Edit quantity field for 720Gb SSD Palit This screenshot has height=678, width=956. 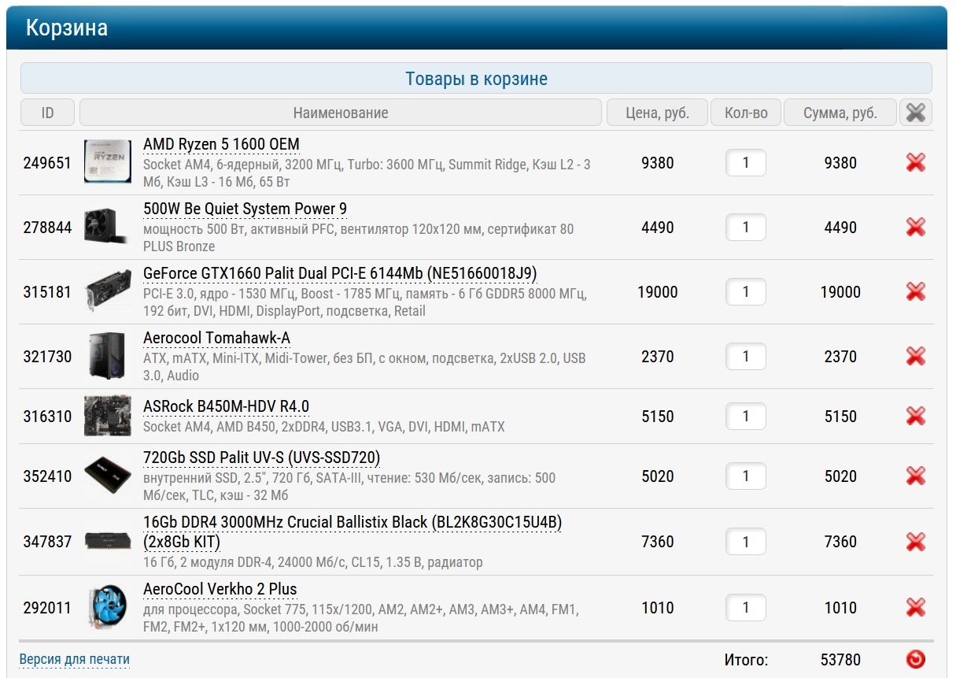tap(746, 476)
